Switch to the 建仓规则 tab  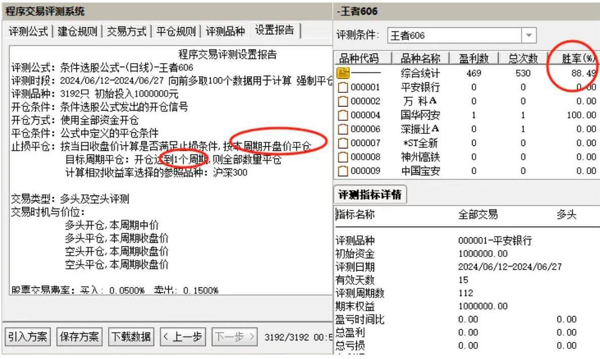[x=77, y=31]
